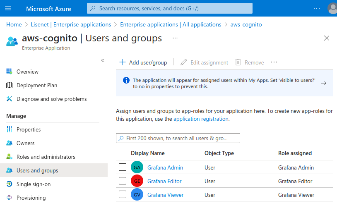Open Grafana Editor user link
Screen dimensions: 337x208
coord(164,182)
